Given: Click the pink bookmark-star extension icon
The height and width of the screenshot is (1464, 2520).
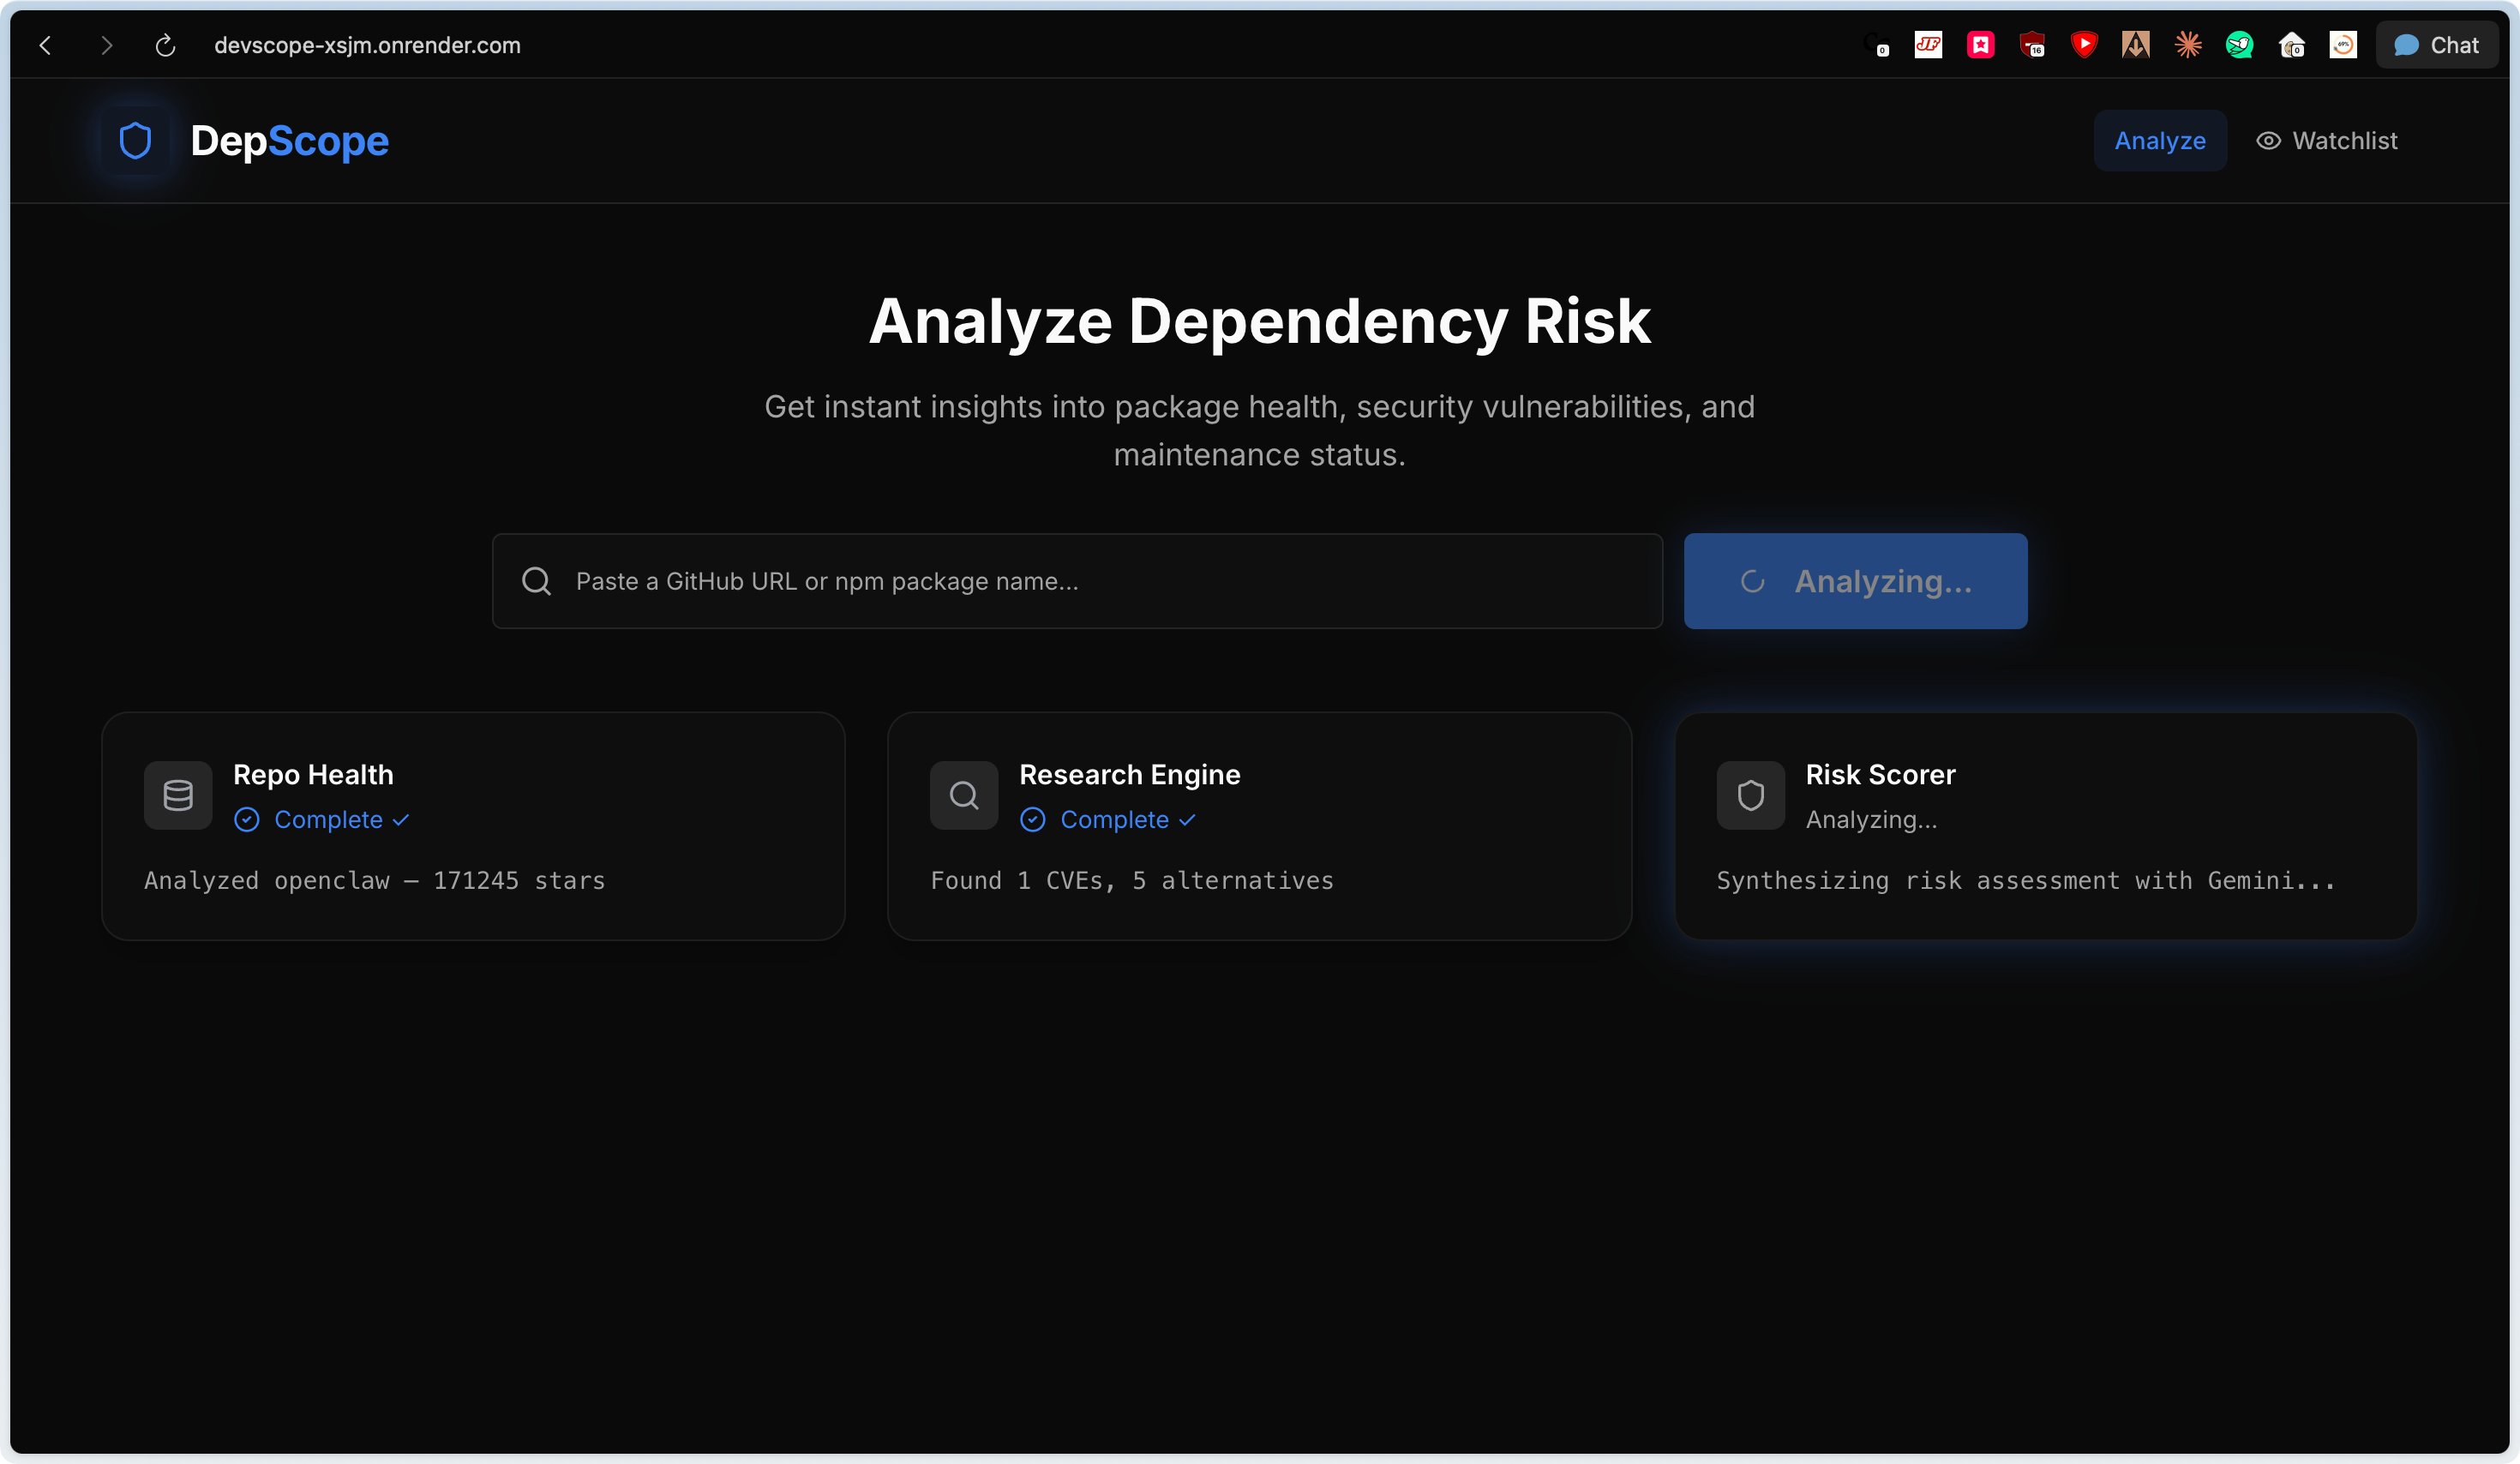Looking at the screenshot, I should point(1980,45).
